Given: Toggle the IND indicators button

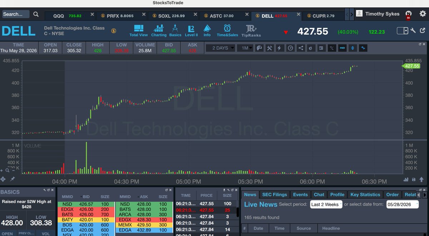Looking at the screenshot, I should click(342, 48).
